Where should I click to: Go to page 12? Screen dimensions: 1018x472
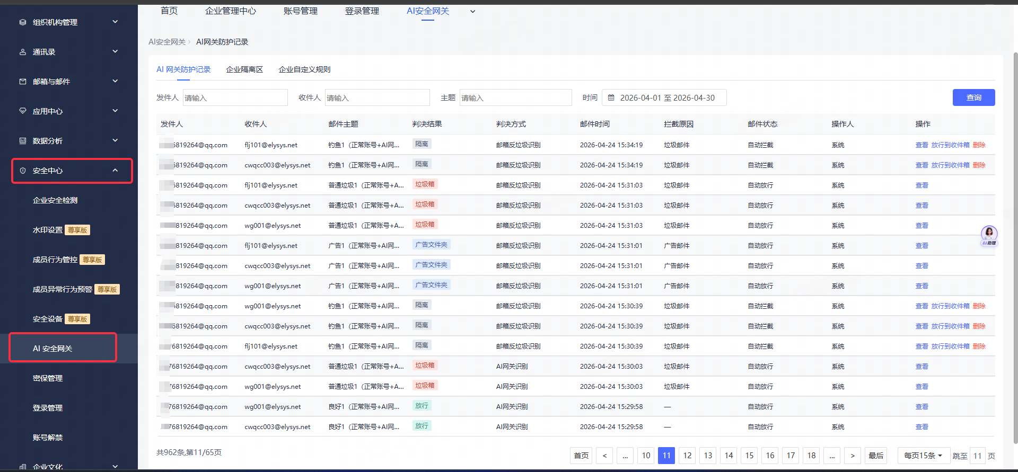click(x=687, y=456)
